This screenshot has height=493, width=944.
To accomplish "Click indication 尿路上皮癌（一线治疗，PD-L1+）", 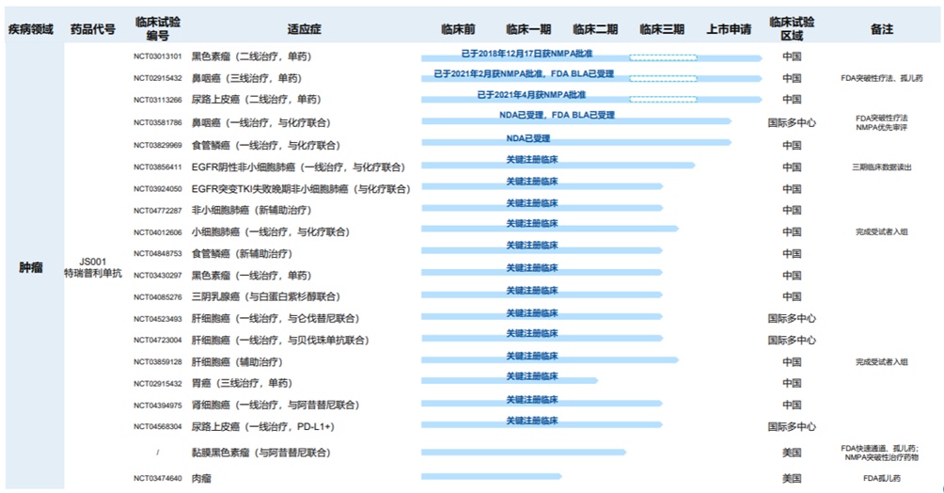I will [263, 427].
